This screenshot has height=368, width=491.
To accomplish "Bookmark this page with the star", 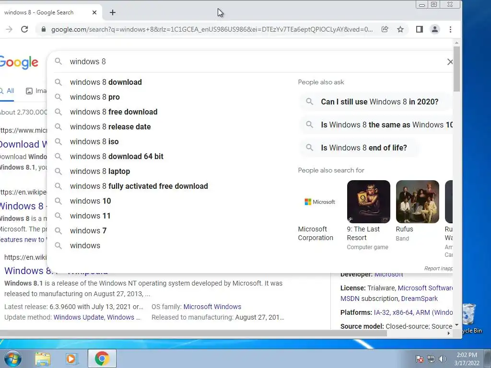I will pos(400,29).
